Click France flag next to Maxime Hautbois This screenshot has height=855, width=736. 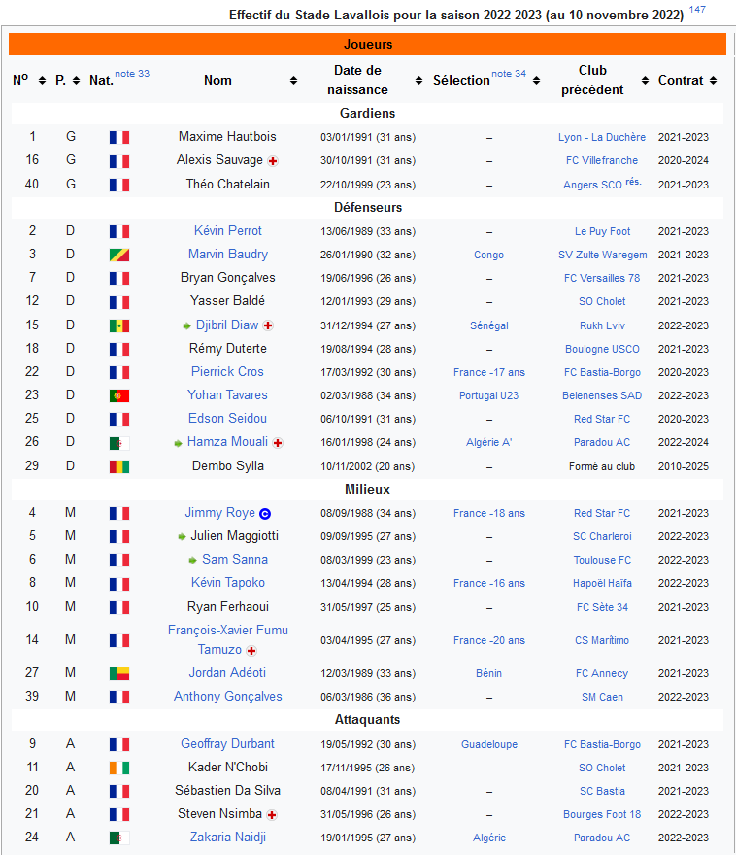click(119, 137)
